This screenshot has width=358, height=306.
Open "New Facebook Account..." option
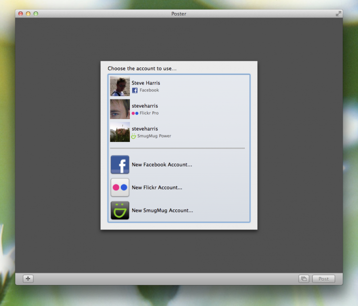click(162, 165)
